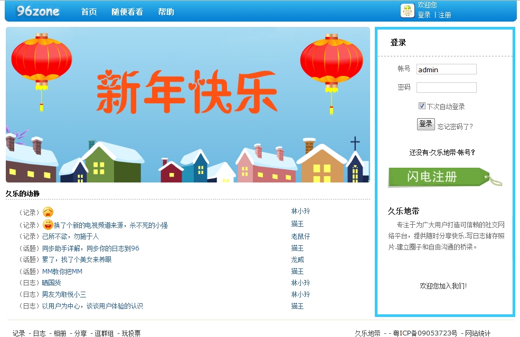Image resolution: width=520 pixels, height=337 pixels.
Task: Open diary 男友为取悦小三
Action: pos(64,294)
